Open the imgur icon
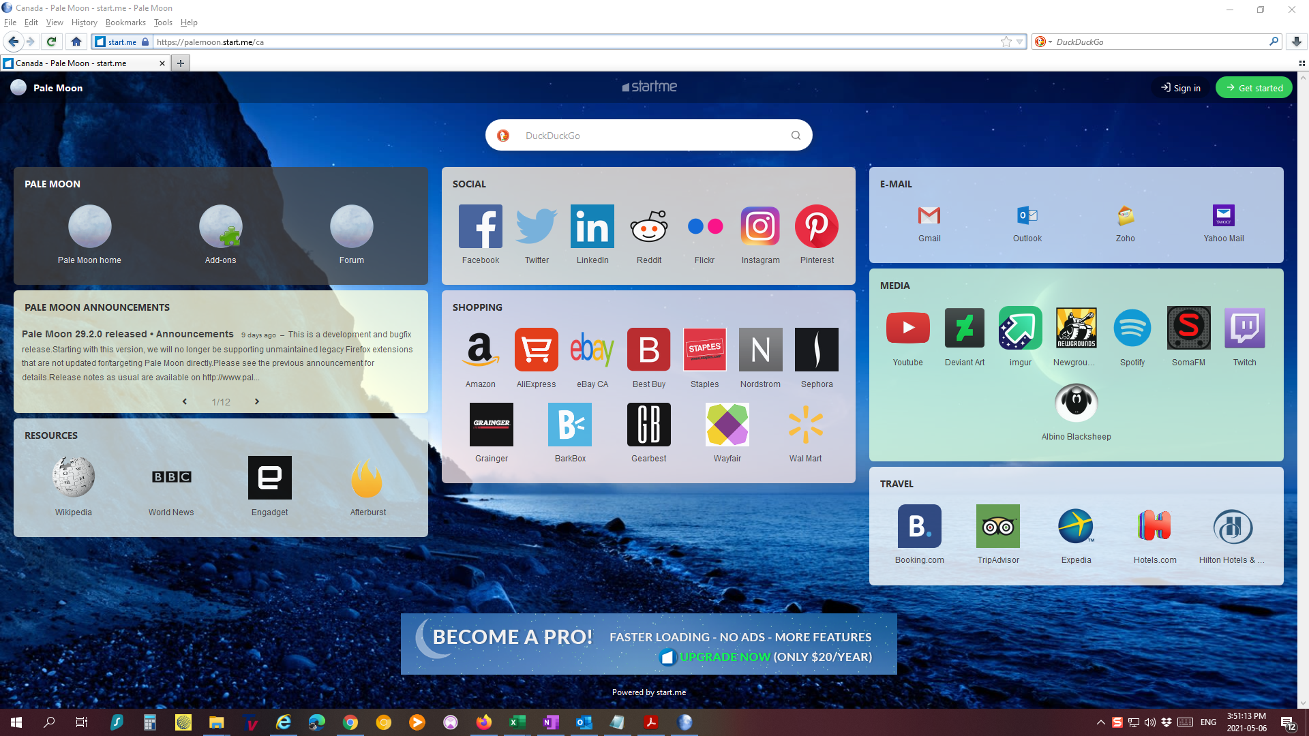This screenshot has height=736, width=1309. pyautogui.click(x=1021, y=328)
